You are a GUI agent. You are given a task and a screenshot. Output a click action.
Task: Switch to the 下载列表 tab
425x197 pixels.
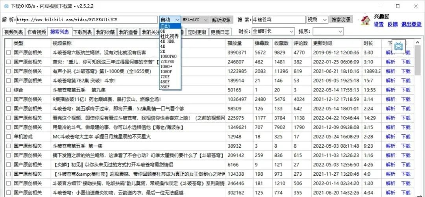point(83,32)
